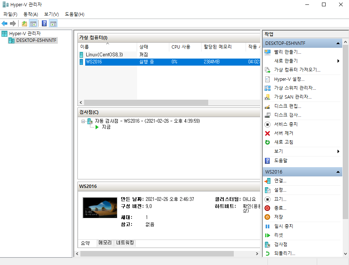Click the green 리셋 reset icon
The width and height of the screenshot is (349, 265).
(267, 235)
